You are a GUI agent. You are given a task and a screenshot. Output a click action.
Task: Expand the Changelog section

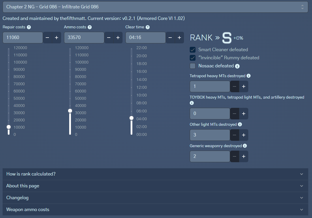tap(155, 198)
